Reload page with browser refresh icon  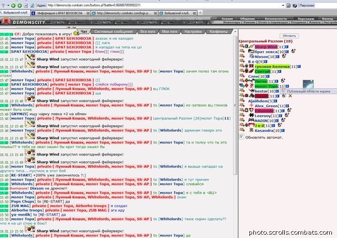32,6
